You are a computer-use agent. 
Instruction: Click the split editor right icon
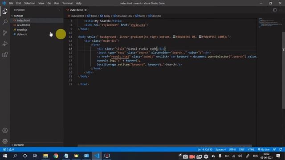point(275,10)
